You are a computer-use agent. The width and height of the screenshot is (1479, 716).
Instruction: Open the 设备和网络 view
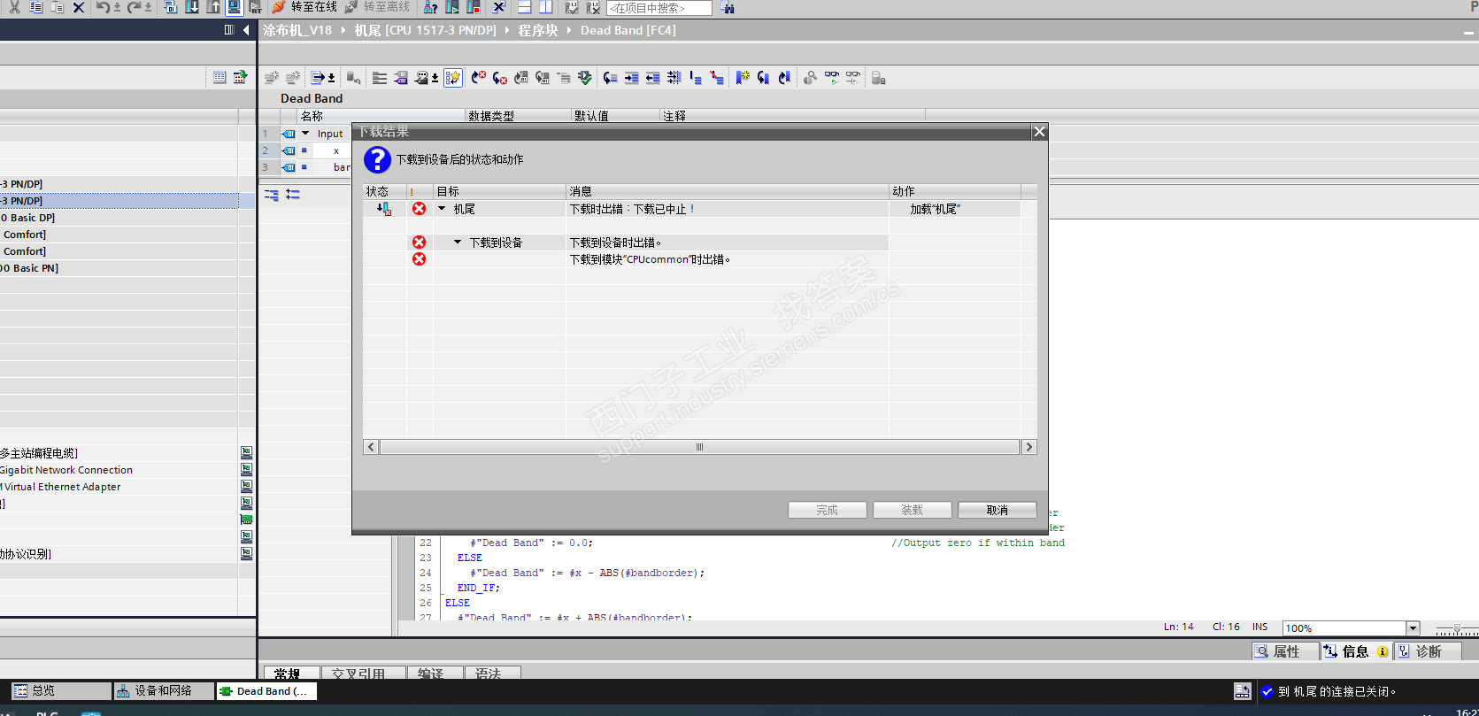(164, 690)
